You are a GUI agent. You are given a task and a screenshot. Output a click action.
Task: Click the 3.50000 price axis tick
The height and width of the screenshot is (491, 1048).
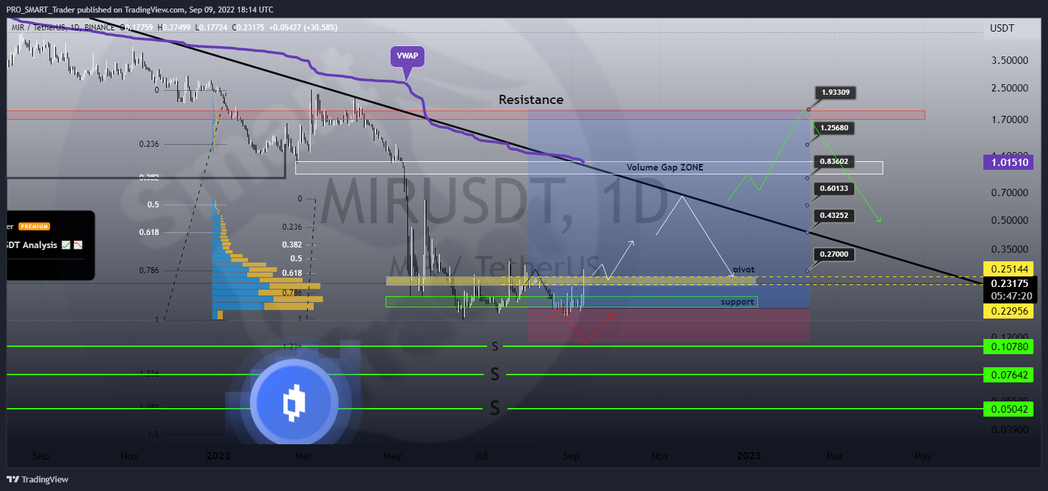(1009, 61)
